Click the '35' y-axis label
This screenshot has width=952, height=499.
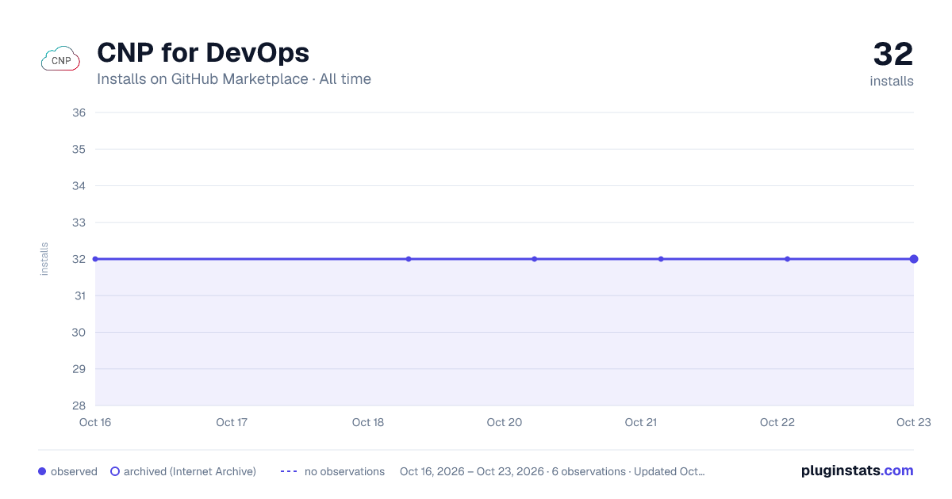[x=79, y=149]
